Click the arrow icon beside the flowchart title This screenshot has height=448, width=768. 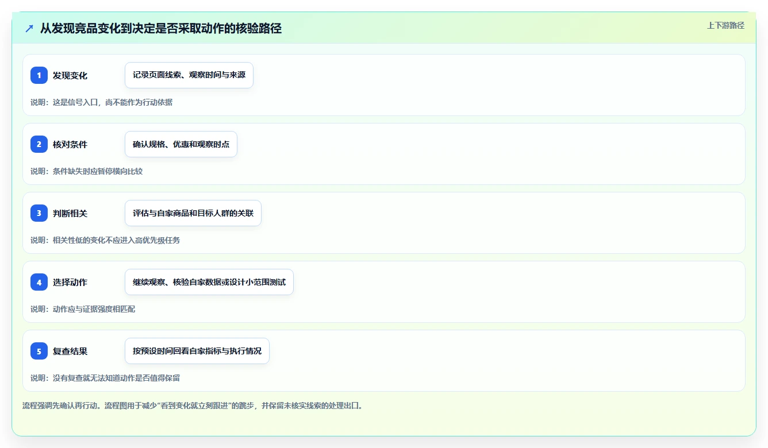tap(29, 29)
